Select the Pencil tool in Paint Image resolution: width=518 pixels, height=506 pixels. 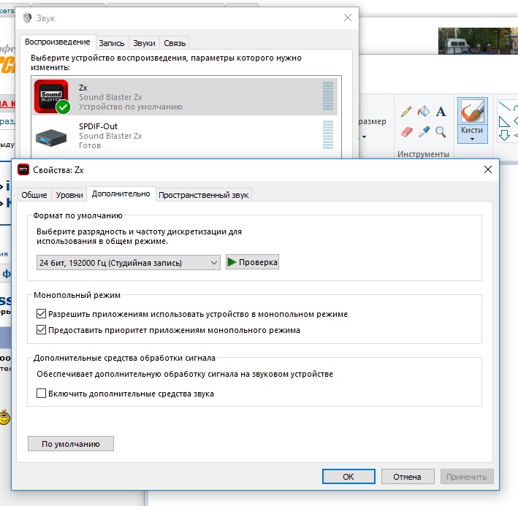click(406, 112)
